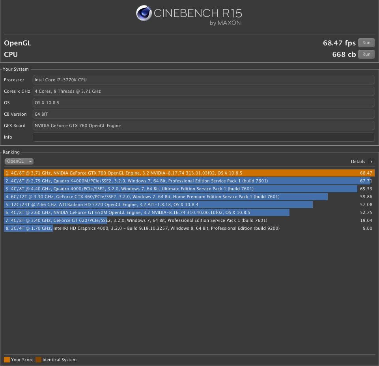This screenshot has height=366, width=379.
Task: Click the brown Identical System swatch
Action: coord(38,360)
